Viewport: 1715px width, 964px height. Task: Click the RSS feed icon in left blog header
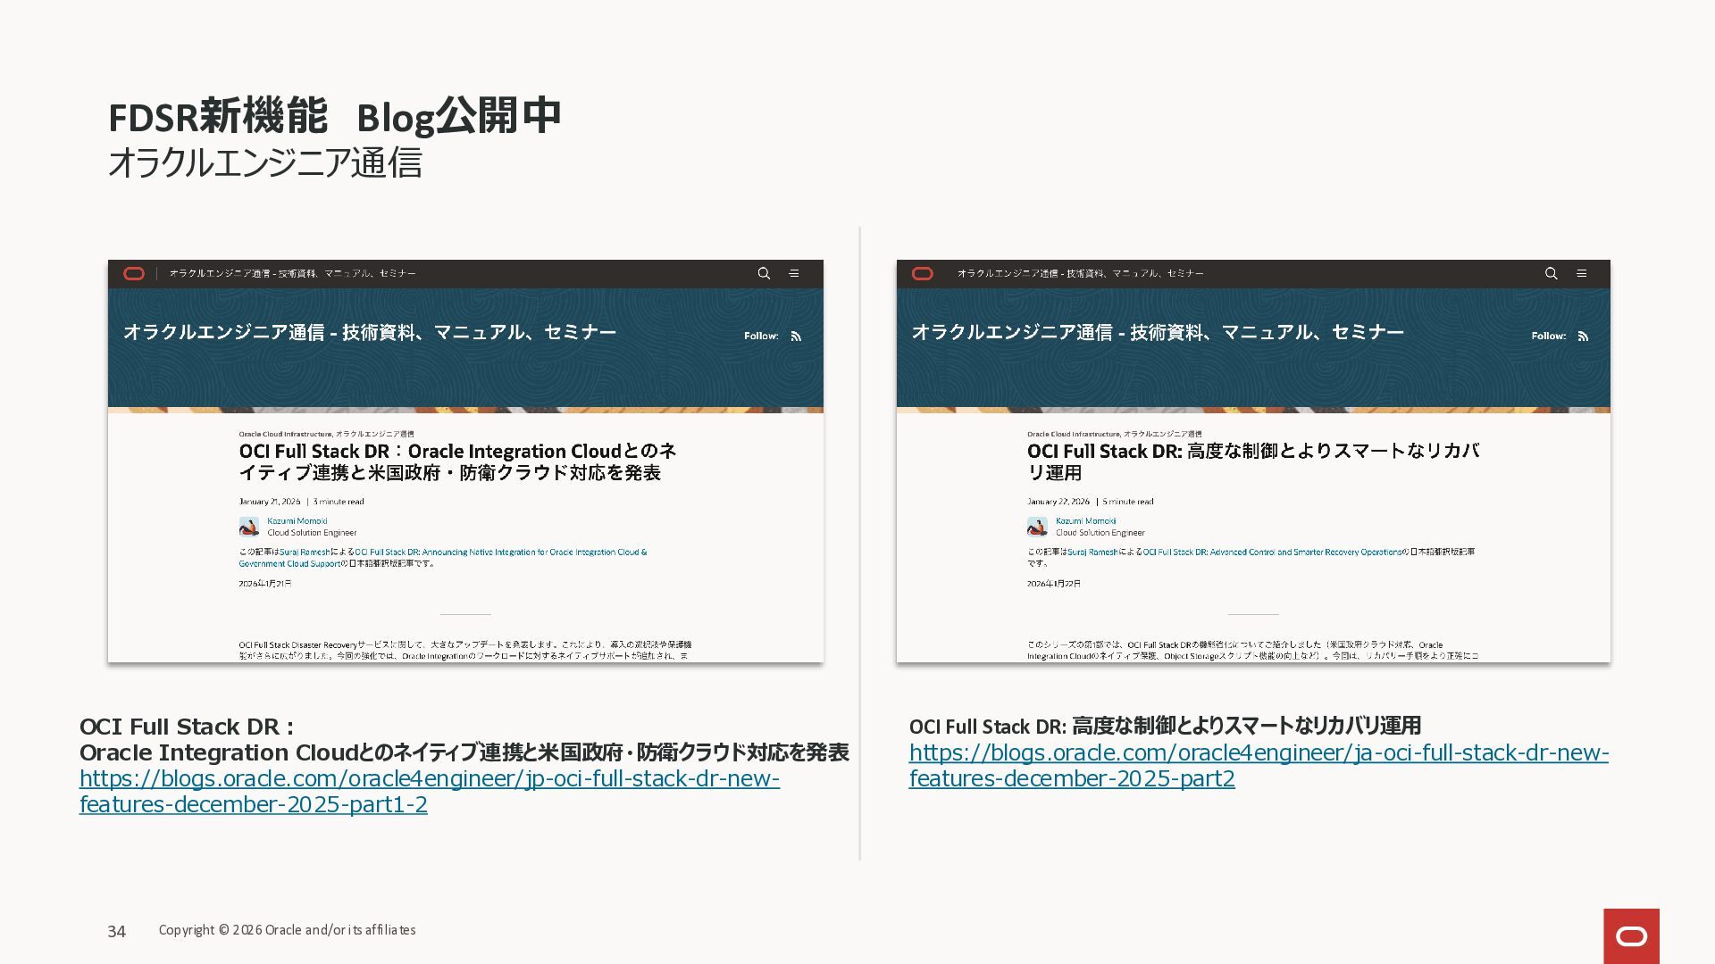pos(796,337)
